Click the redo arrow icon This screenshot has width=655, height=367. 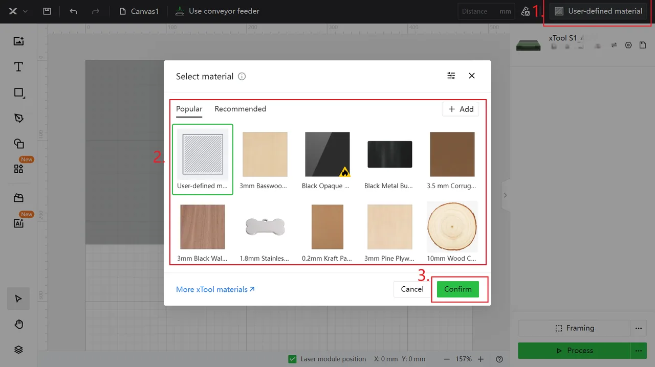coord(95,11)
